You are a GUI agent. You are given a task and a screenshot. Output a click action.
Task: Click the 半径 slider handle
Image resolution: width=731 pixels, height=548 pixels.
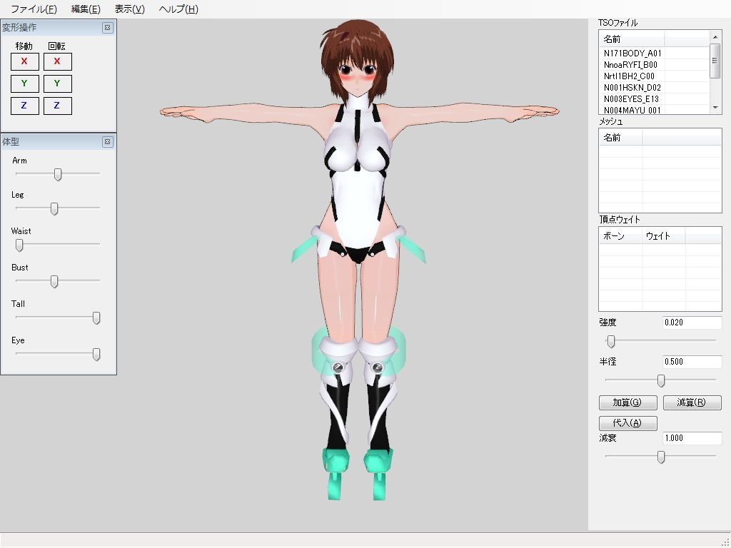pyautogui.click(x=661, y=381)
